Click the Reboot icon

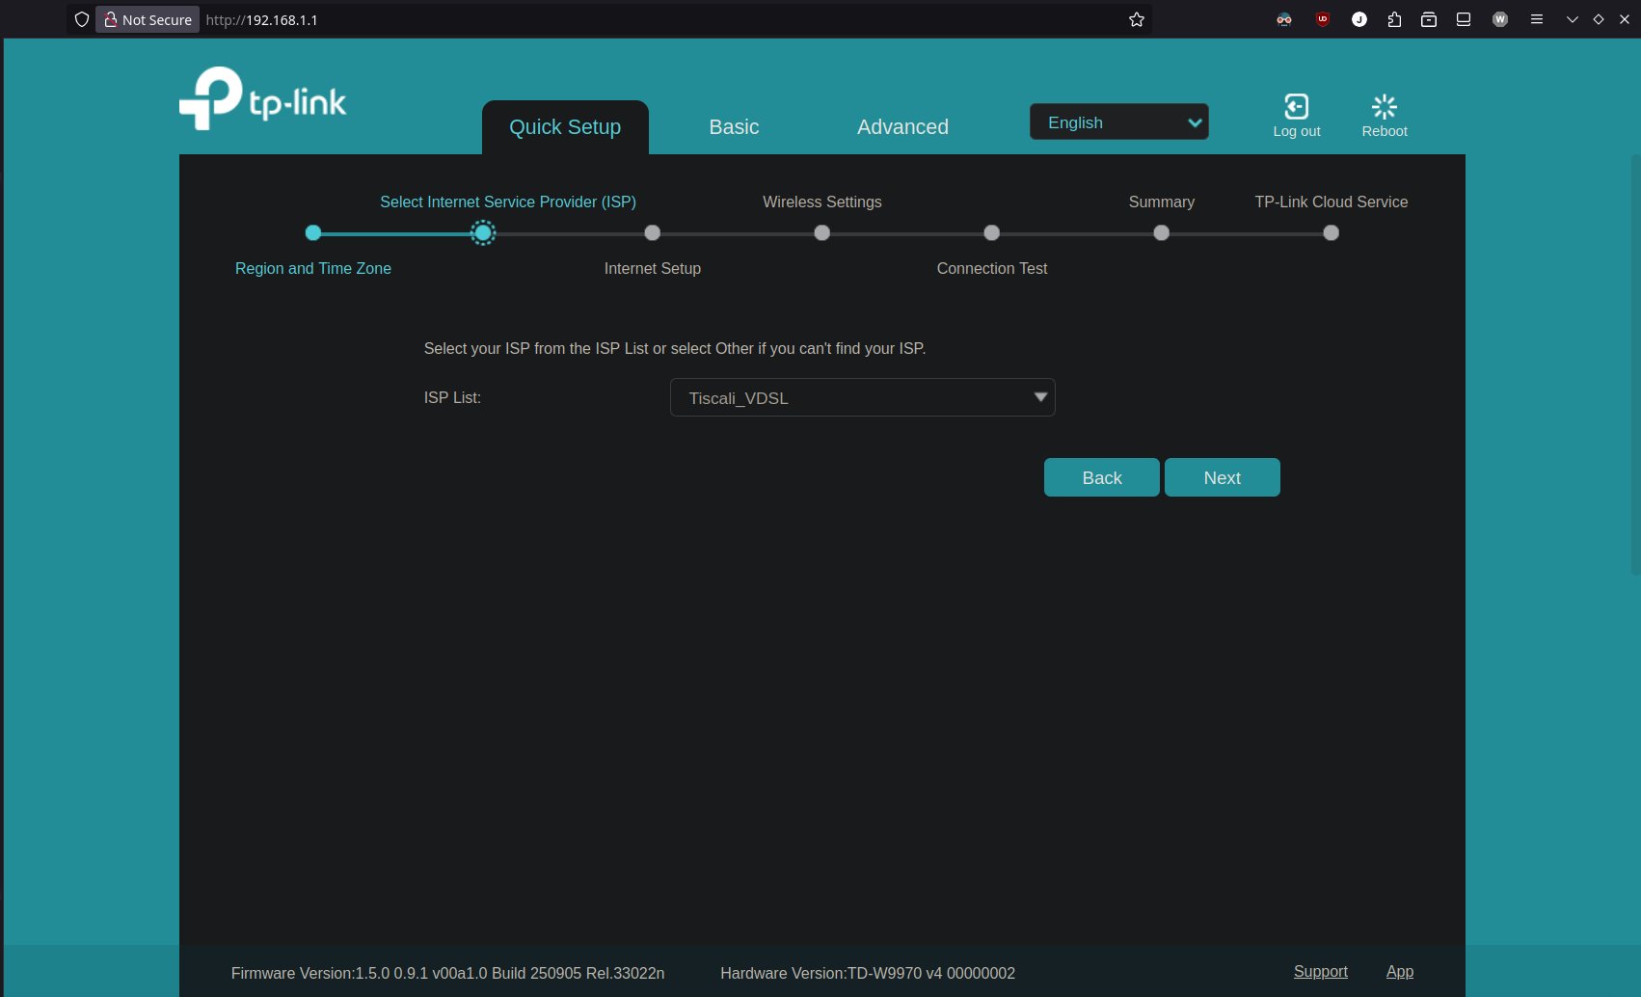[1385, 106]
